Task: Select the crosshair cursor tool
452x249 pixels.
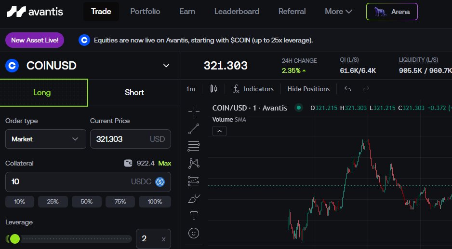Action: pyautogui.click(x=194, y=111)
